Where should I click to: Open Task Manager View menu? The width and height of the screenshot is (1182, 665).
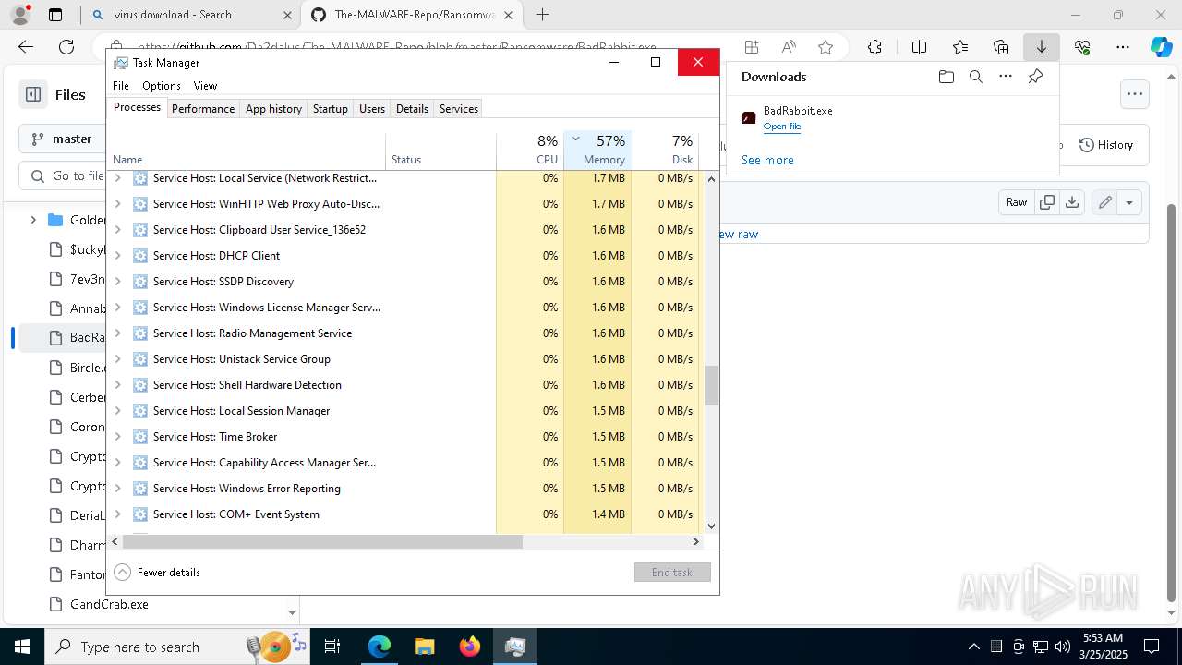pos(205,86)
